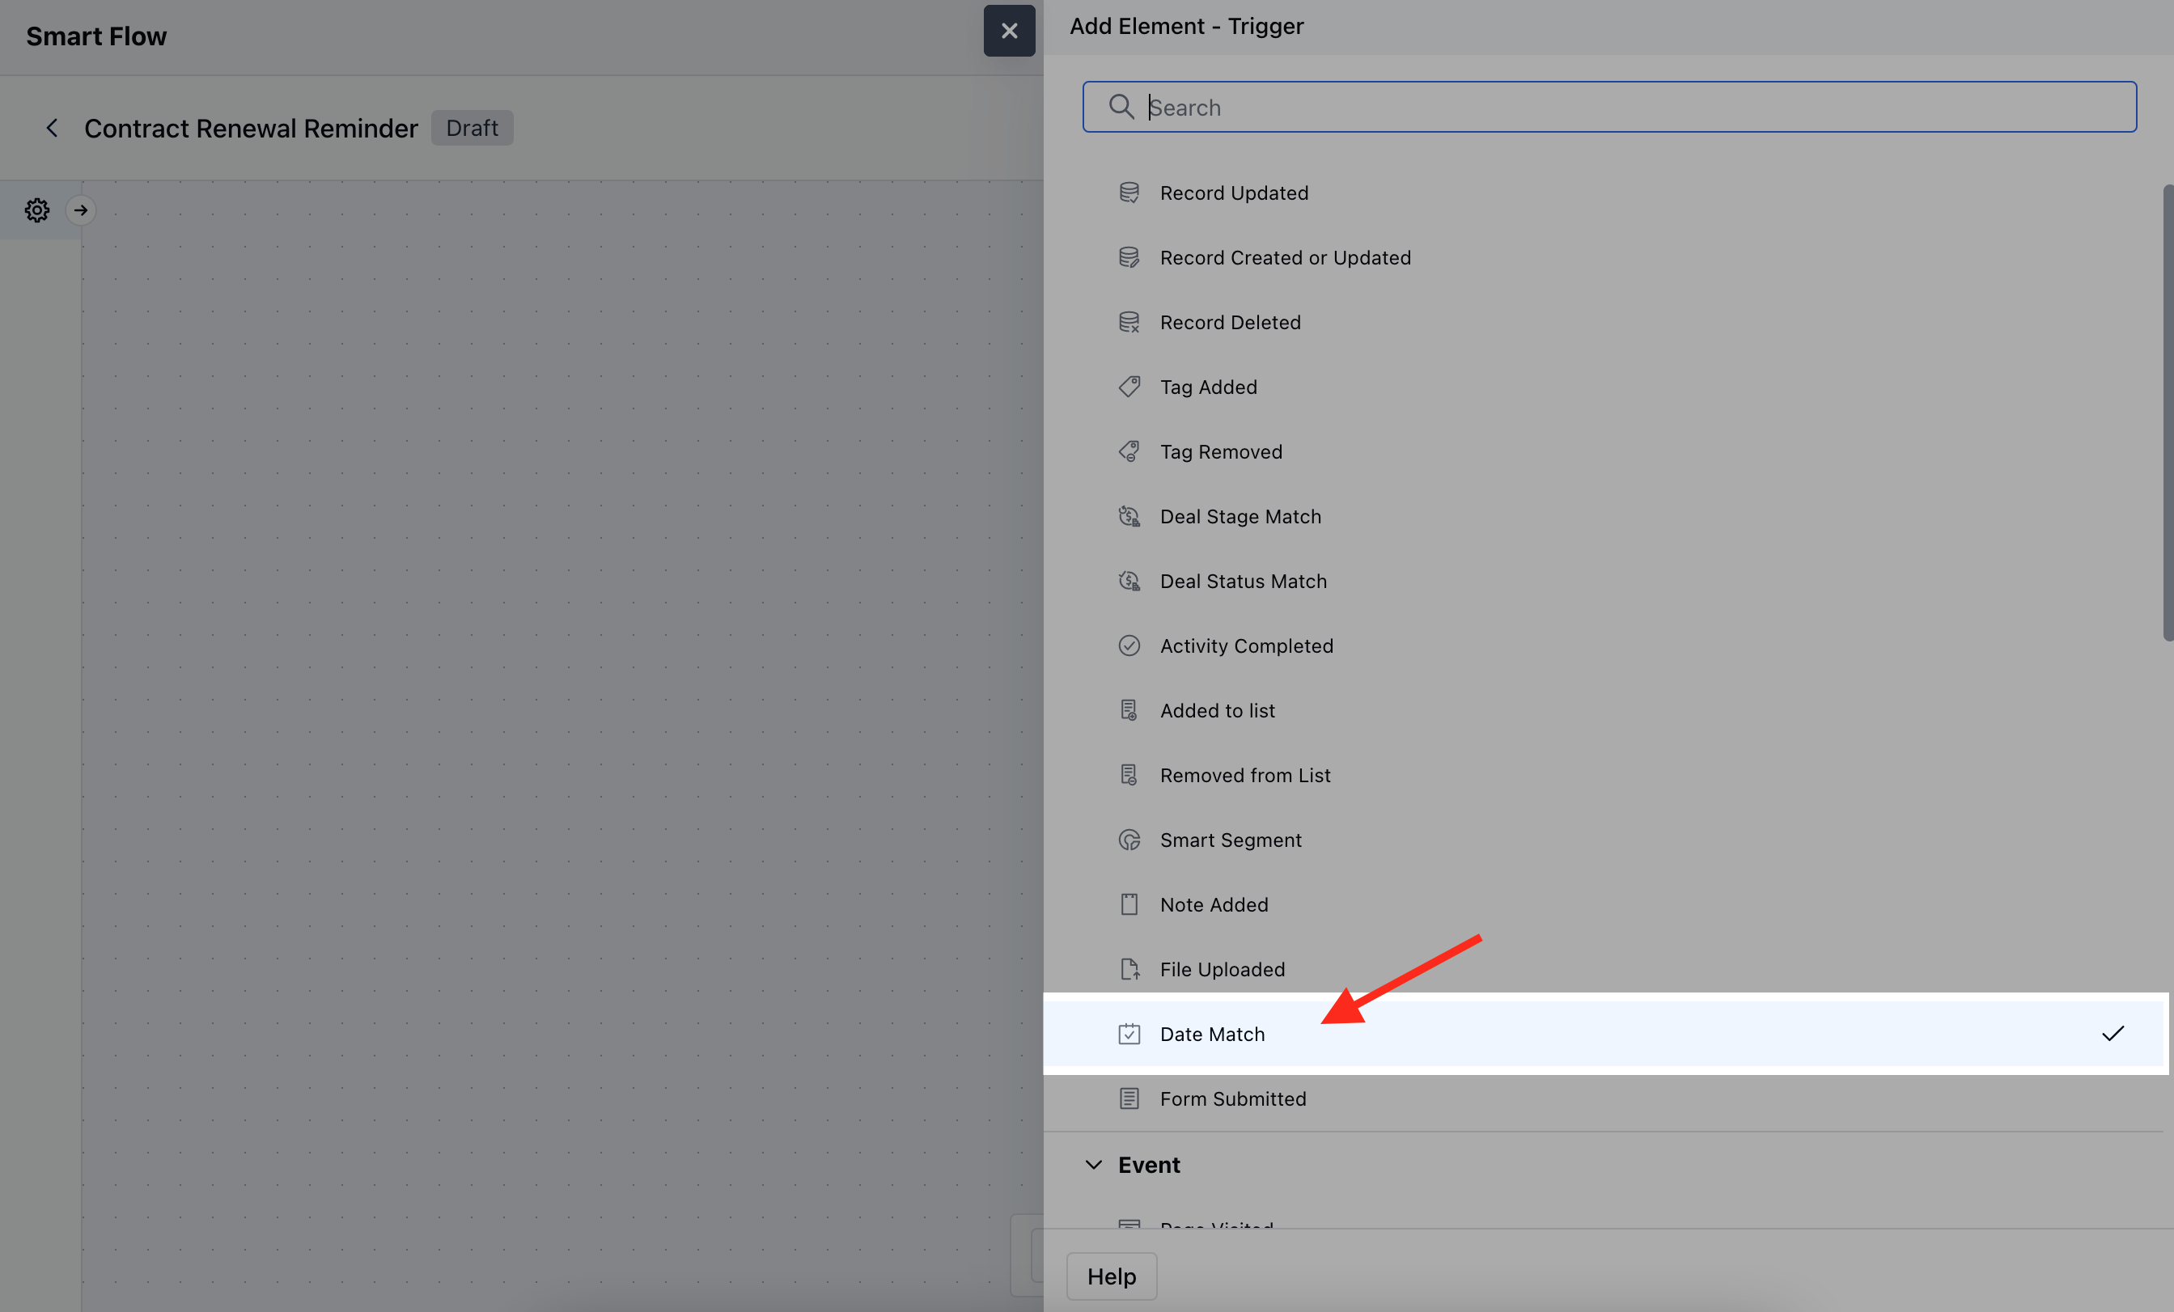Focus the Search input field
This screenshot has height=1312, width=2174.
(1632, 107)
